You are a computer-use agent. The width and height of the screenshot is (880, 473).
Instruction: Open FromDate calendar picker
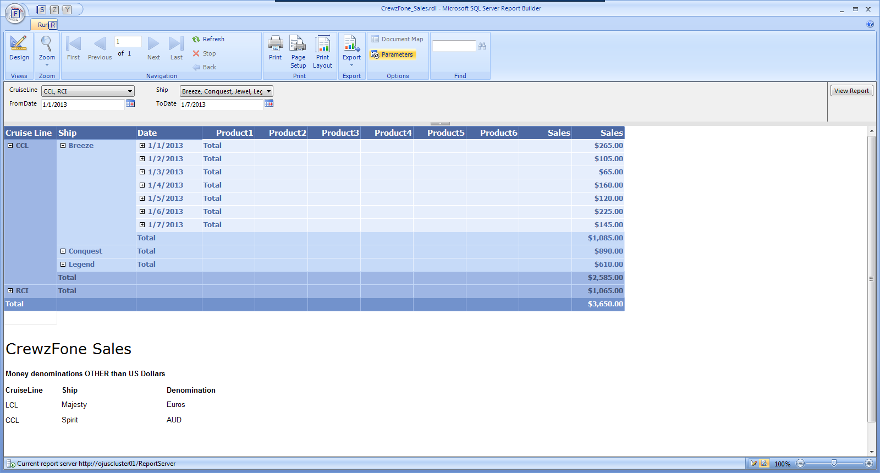pos(130,103)
